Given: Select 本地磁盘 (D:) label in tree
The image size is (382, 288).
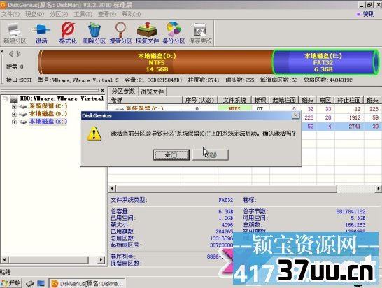Looking at the screenshot, I should pyautogui.click(x=48, y=114).
